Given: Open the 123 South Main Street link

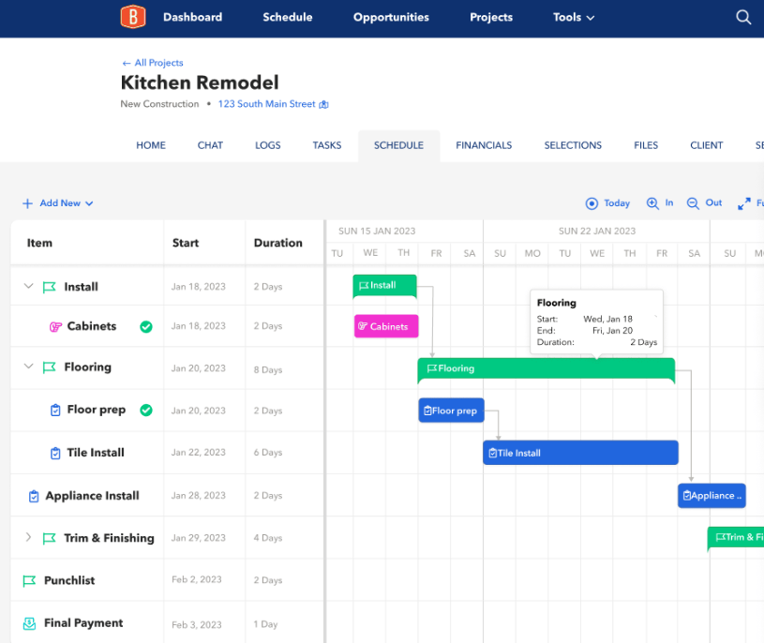Looking at the screenshot, I should (x=266, y=104).
